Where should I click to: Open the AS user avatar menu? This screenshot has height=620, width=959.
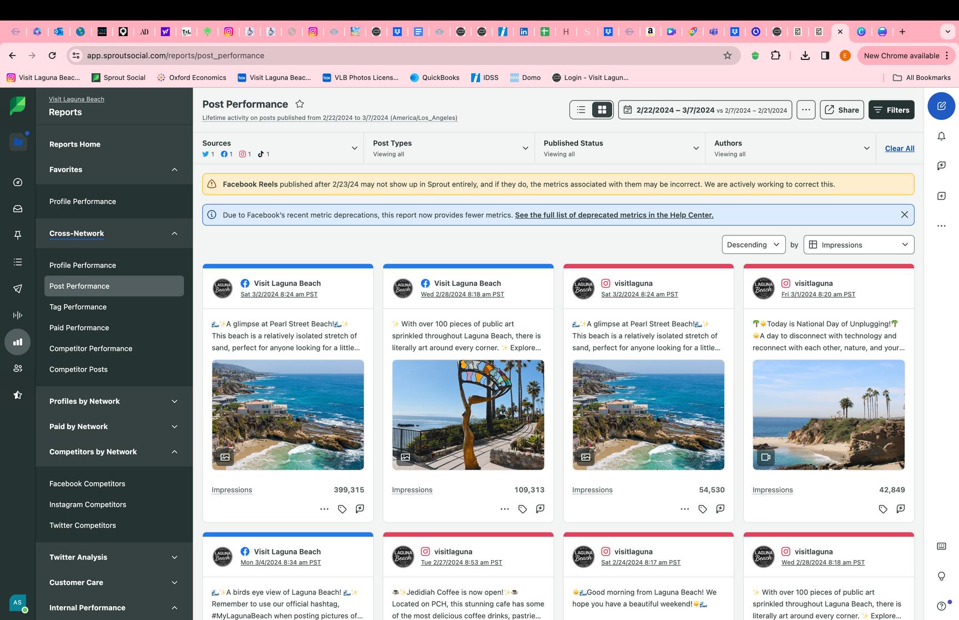click(x=18, y=603)
